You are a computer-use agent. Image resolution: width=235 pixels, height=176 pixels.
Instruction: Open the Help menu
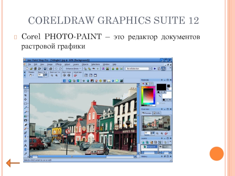(114, 64)
